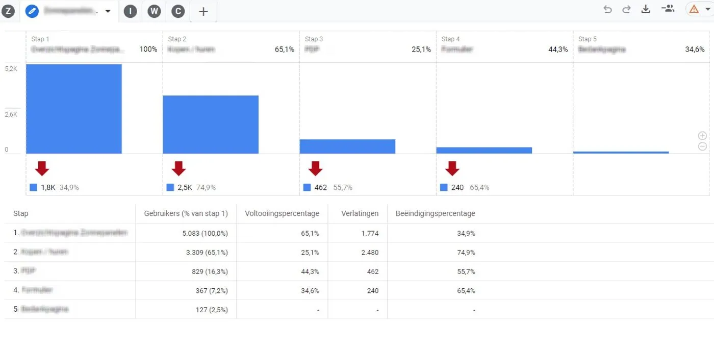Click the blue pencil icon on the active tab

[32, 11]
